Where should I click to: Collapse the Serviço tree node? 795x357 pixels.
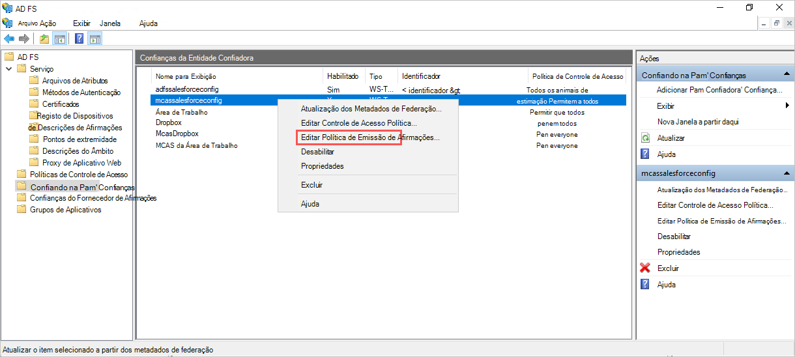[8, 68]
